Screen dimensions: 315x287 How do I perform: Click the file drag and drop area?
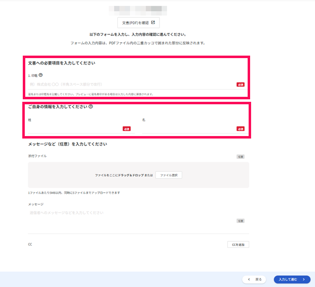coord(138,175)
